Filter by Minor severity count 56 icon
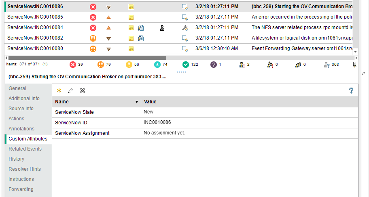The width and height of the screenshot is (369, 197). [x=129, y=65]
